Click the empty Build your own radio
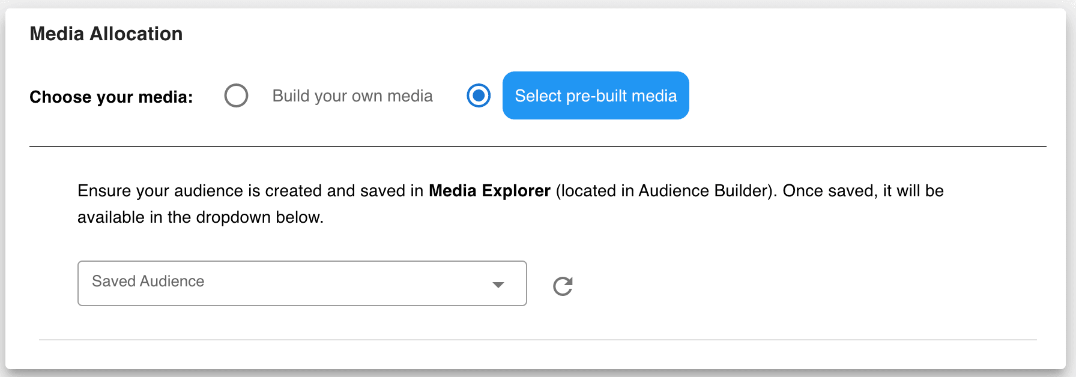1076x377 pixels. [236, 95]
